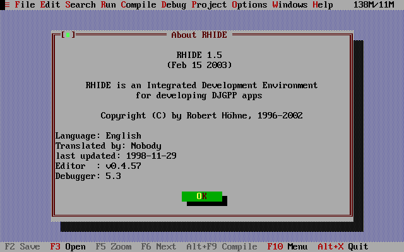Close the About RHIDE dialog via the corner box
The image size is (404, 252).
pyautogui.click(x=68, y=35)
